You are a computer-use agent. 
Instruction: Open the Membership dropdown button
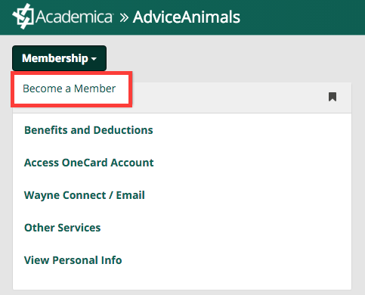[x=59, y=58]
